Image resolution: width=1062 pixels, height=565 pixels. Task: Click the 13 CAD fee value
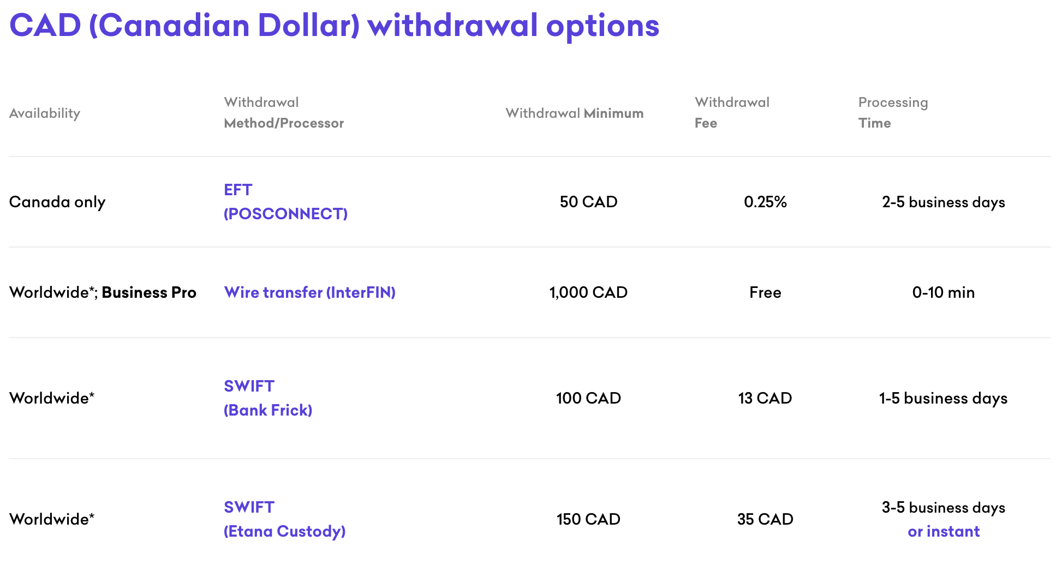pyautogui.click(x=765, y=398)
